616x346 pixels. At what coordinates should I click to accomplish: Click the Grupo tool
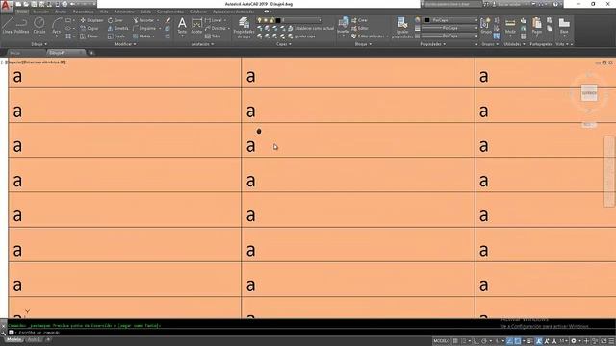[485, 26]
